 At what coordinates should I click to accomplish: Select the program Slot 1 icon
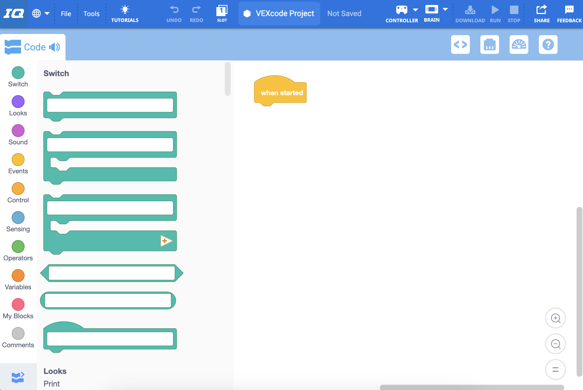222,11
